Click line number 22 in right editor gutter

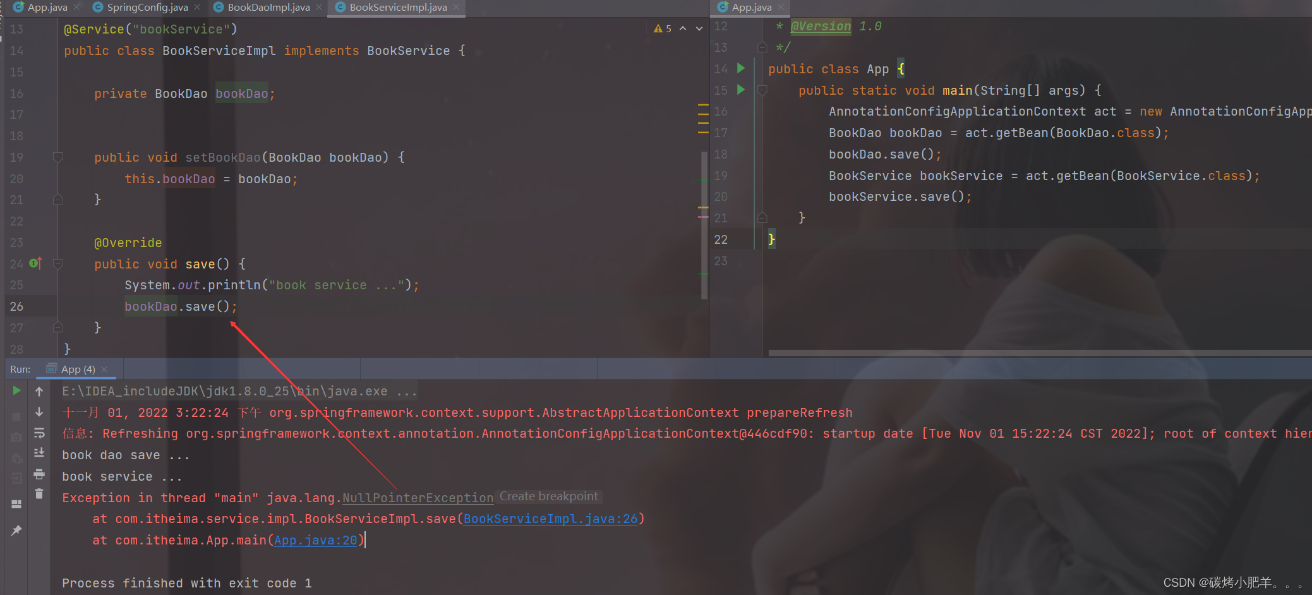click(721, 239)
